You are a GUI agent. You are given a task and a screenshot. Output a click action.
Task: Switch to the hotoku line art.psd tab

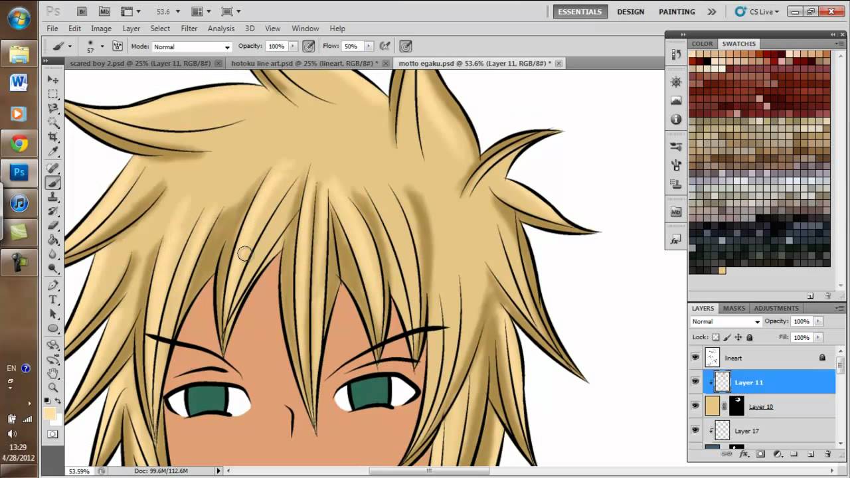(308, 63)
